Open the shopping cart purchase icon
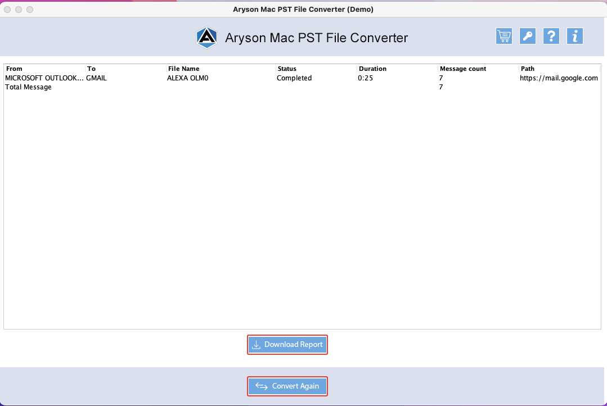 pos(503,36)
